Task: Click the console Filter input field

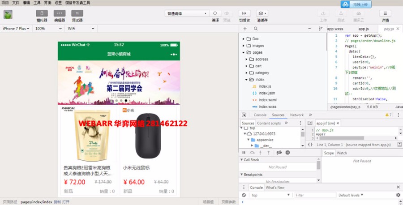Action: tap(315, 195)
